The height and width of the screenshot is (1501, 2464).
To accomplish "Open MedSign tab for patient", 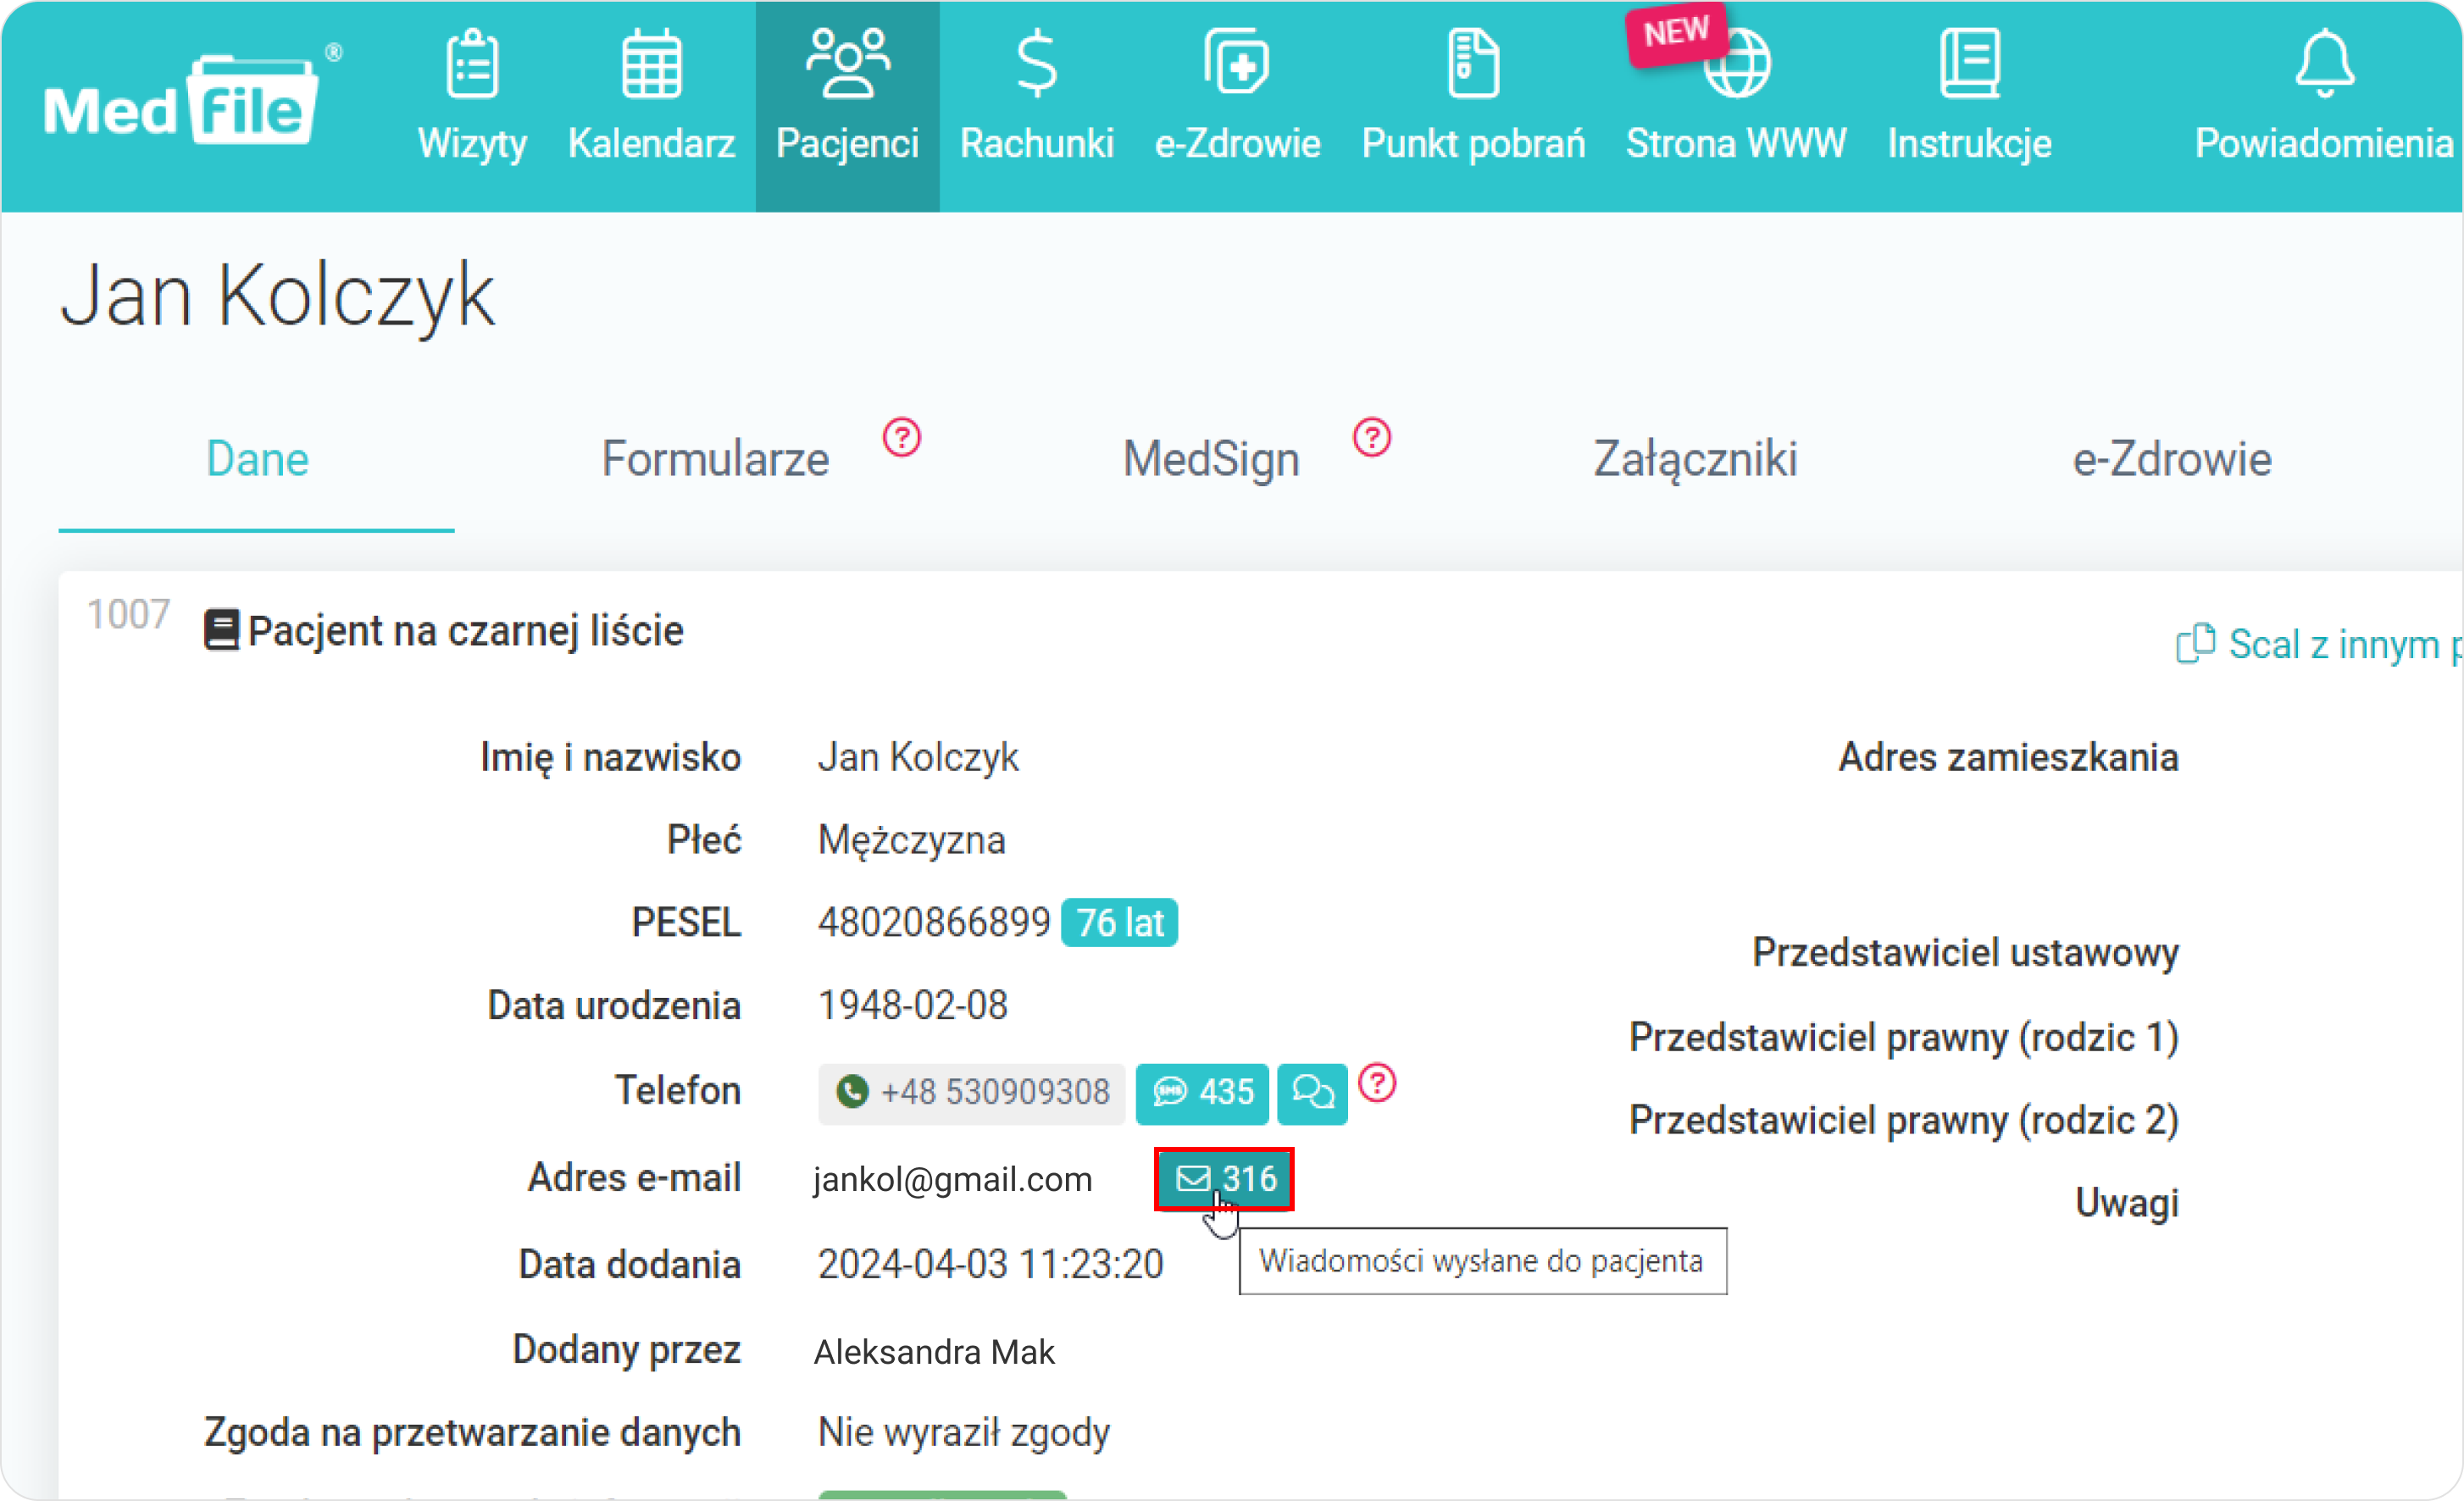I will (x=1211, y=457).
